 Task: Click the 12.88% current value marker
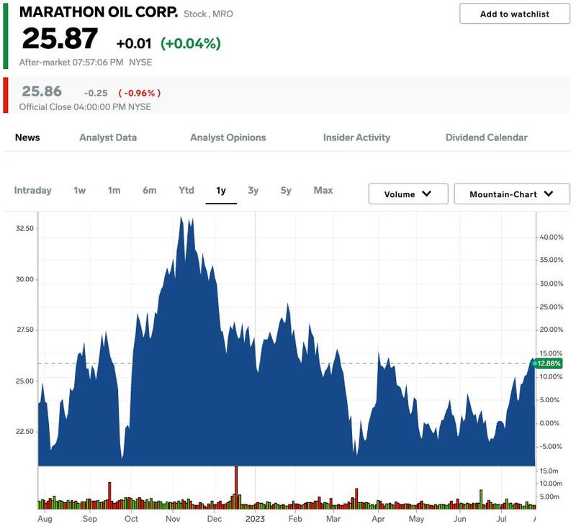tap(548, 363)
